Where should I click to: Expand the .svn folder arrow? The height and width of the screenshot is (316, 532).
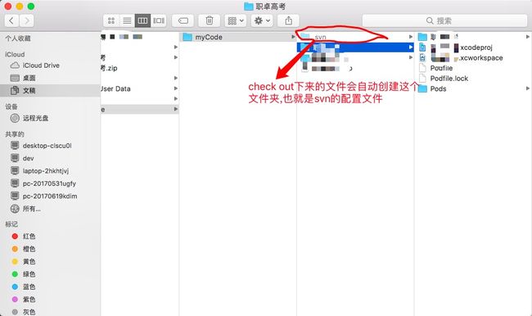point(411,37)
